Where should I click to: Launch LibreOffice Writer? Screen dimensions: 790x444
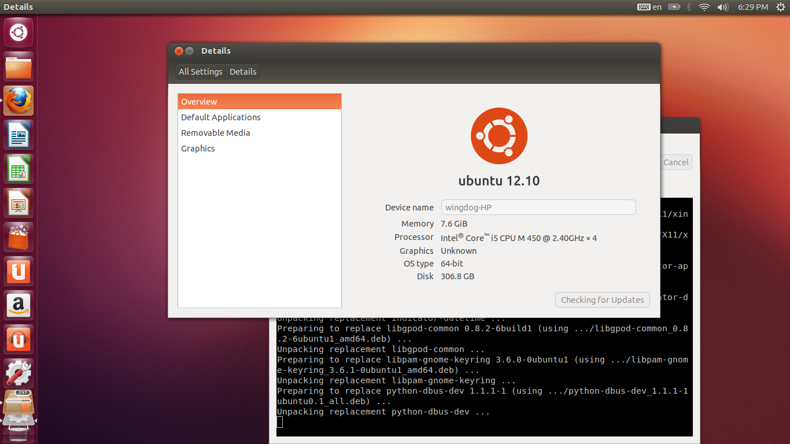19,135
